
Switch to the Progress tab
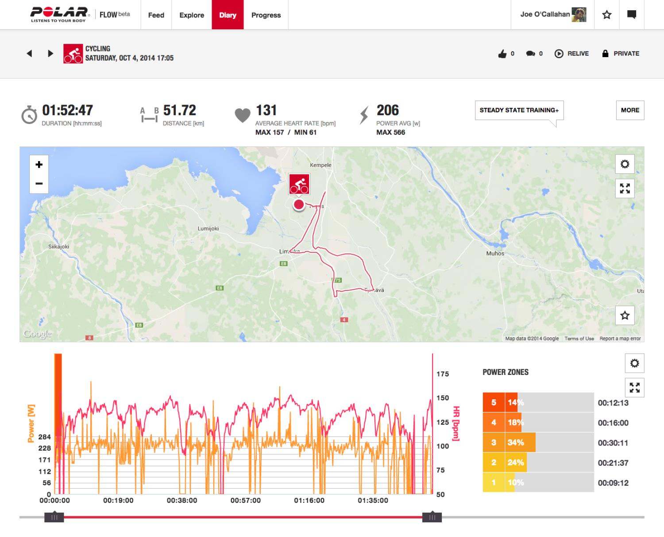(266, 15)
